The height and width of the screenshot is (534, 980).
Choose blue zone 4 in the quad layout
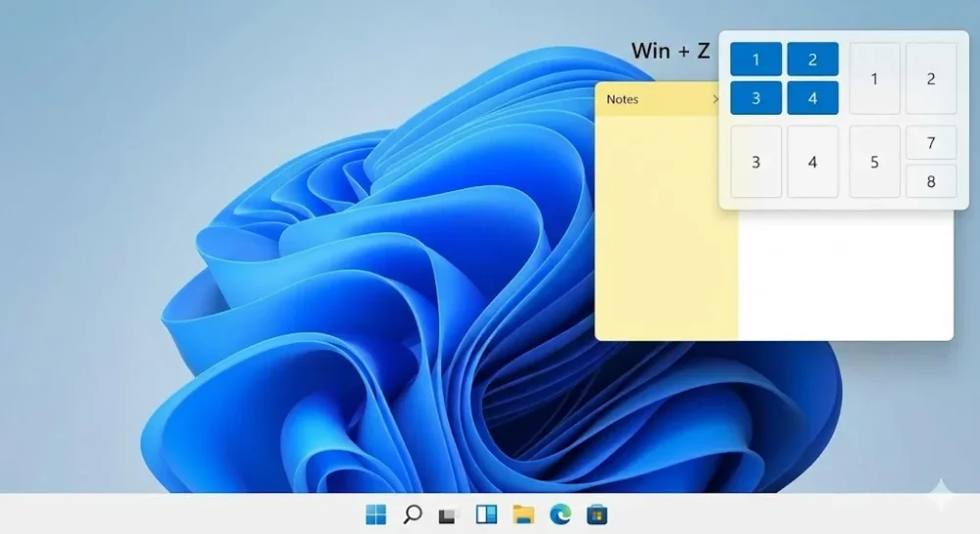click(x=812, y=98)
